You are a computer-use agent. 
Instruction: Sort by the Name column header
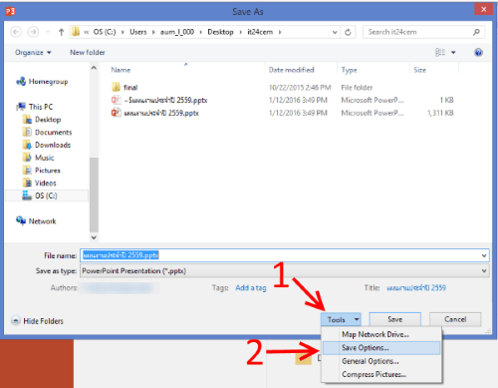[121, 70]
